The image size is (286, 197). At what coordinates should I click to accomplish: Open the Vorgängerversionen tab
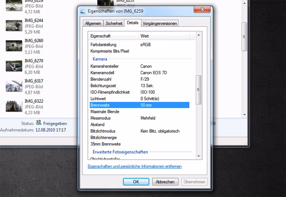tap(160, 23)
